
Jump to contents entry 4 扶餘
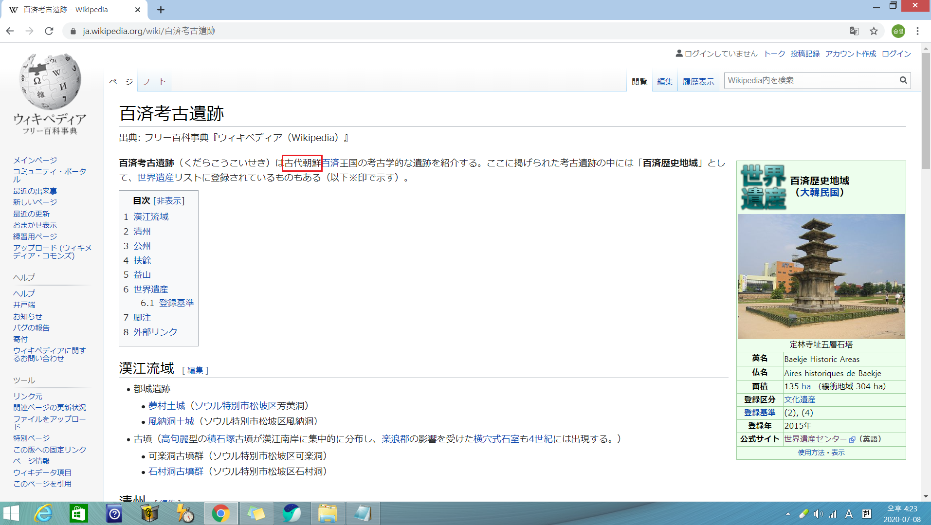pyautogui.click(x=142, y=260)
